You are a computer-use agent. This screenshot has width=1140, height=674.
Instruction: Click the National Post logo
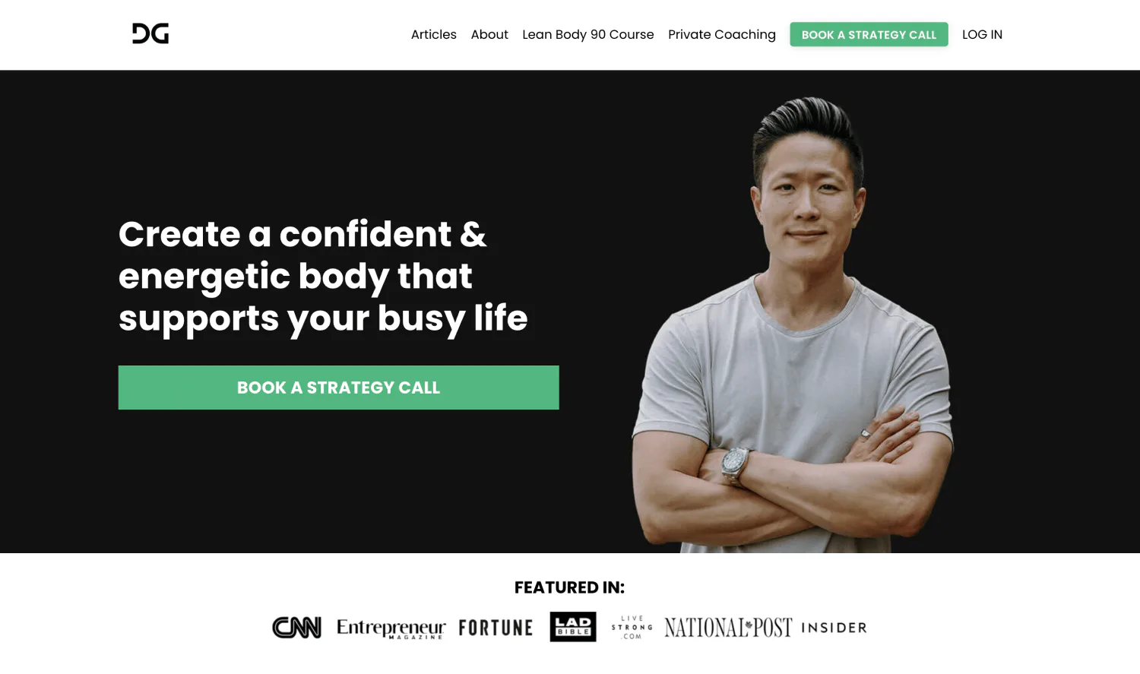(728, 628)
